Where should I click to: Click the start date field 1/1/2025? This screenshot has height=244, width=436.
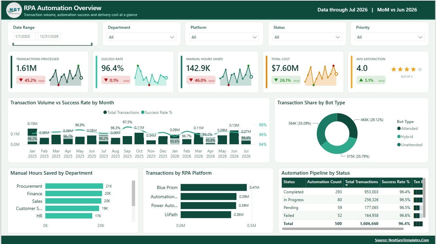coord(25,36)
